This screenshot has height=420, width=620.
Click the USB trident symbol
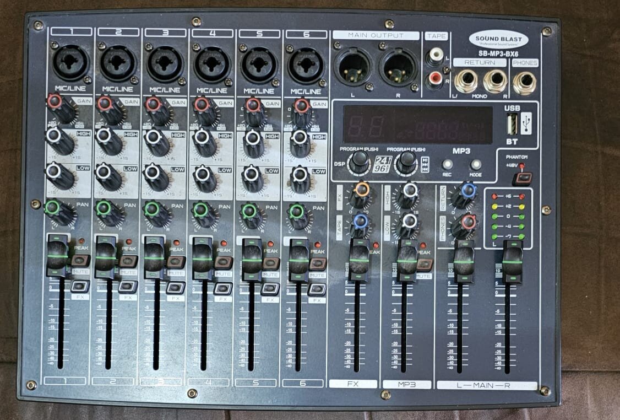point(527,124)
